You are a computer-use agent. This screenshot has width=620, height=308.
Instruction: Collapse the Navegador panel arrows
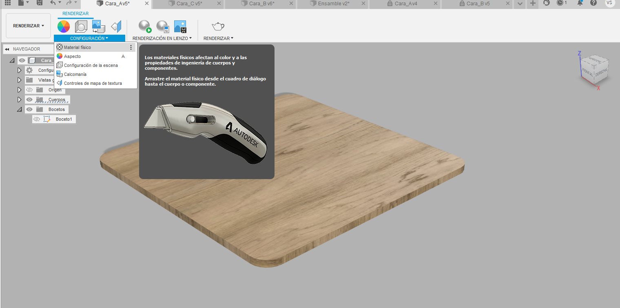coord(7,49)
